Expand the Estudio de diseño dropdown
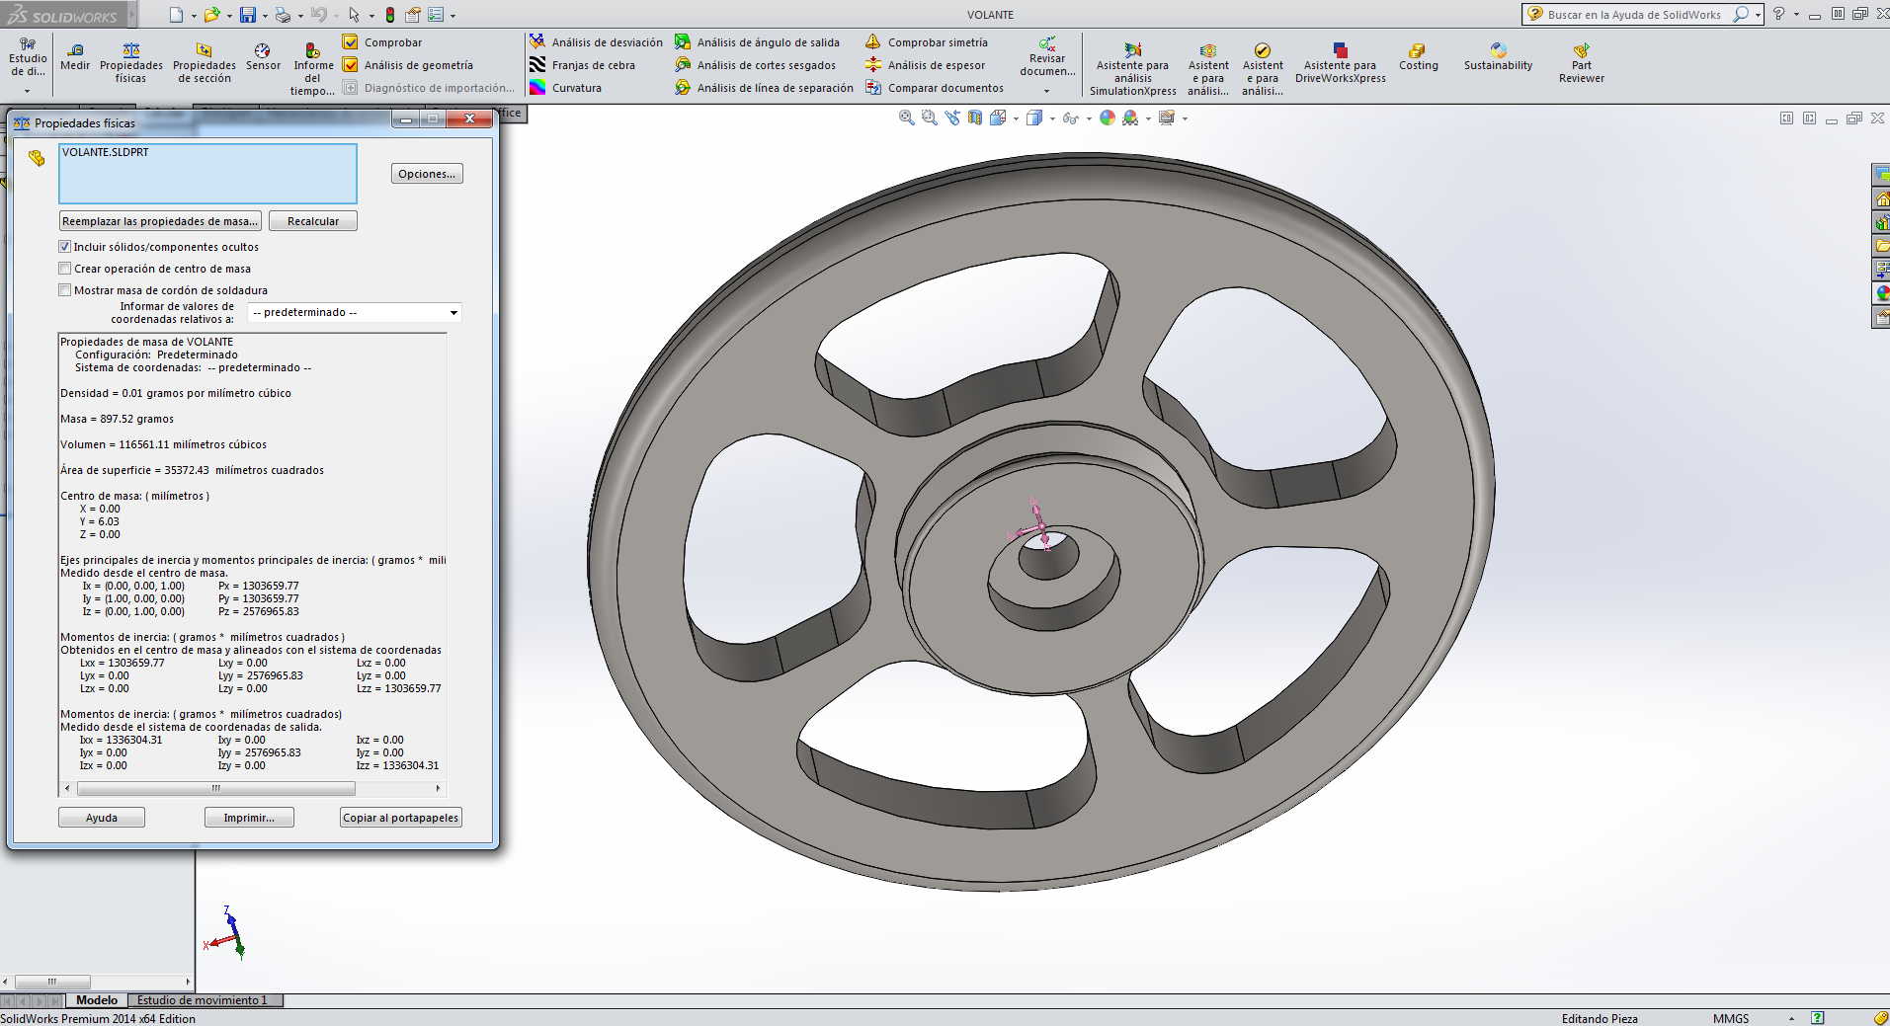The width and height of the screenshot is (1890, 1026). [28, 91]
